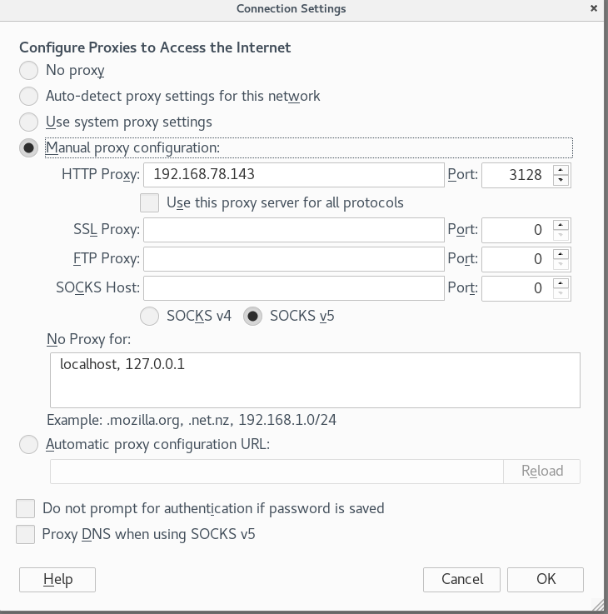608x614 pixels.
Task: Select Use system proxy settings
Action: click(x=28, y=122)
